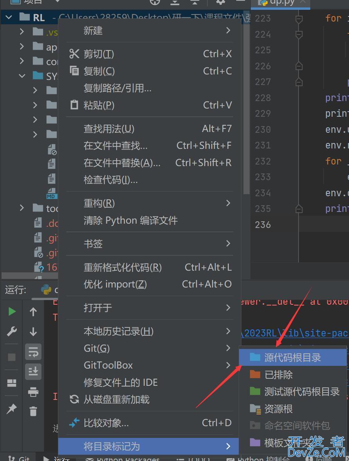Open the GitToolBox submenu
The width and height of the screenshot is (349, 461).
[x=150, y=365]
